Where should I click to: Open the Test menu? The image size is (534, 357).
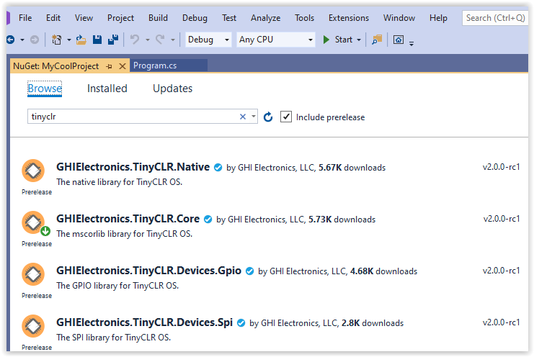[229, 18]
